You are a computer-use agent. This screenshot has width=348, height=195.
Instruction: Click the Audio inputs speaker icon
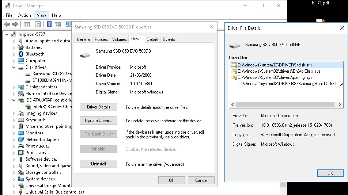point(21,41)
